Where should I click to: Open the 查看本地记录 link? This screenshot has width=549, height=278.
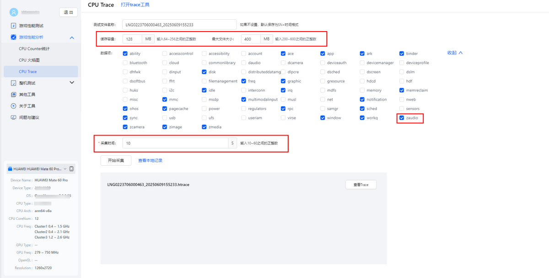150,160
